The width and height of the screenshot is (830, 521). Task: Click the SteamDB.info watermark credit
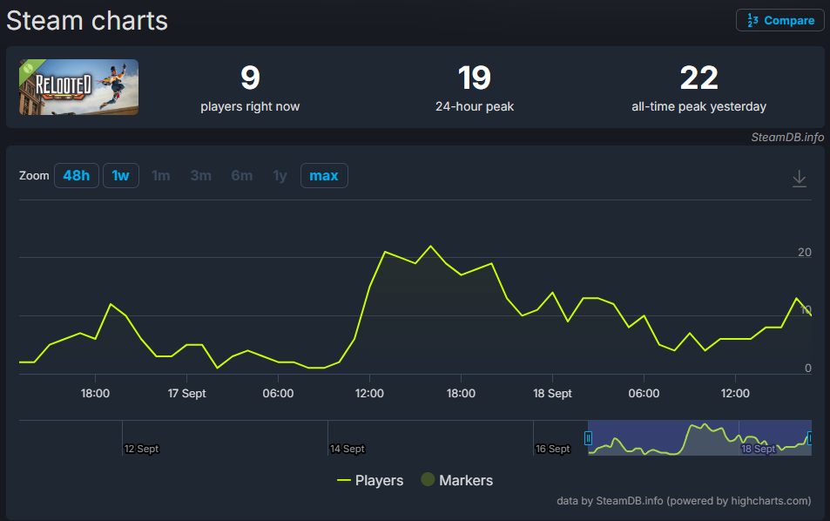pos(787,137)
